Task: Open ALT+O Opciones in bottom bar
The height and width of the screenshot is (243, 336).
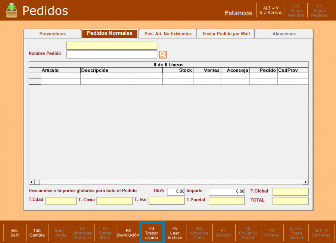Action: click(321, 233)
